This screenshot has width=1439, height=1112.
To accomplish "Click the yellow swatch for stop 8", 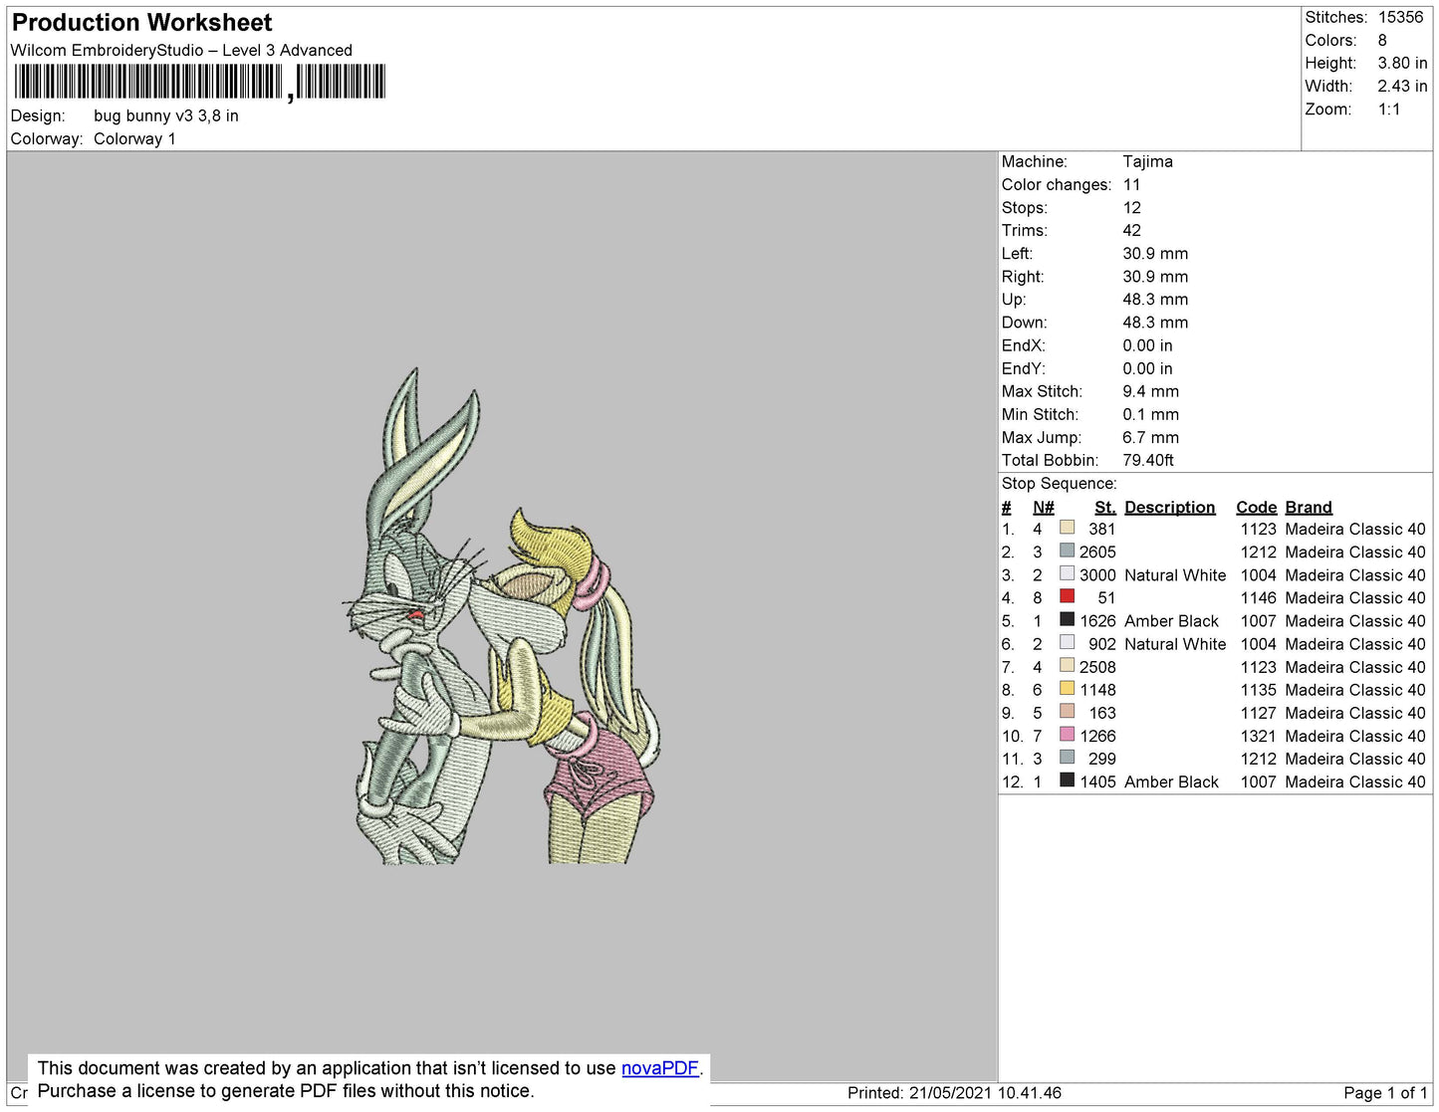I will point(1068,688).
